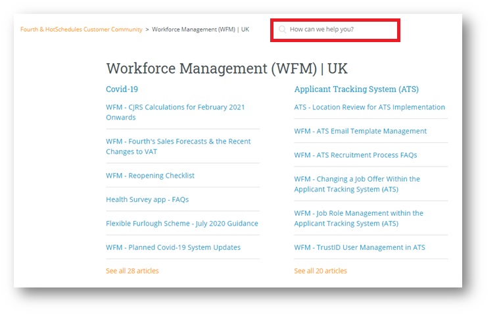Open WFM - ATS Recruitment Process FAQs

click(x=356, y=155)
